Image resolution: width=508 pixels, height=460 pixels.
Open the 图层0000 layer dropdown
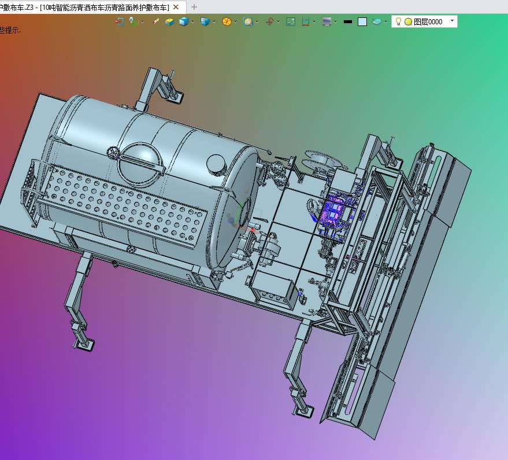pos(452,21)
